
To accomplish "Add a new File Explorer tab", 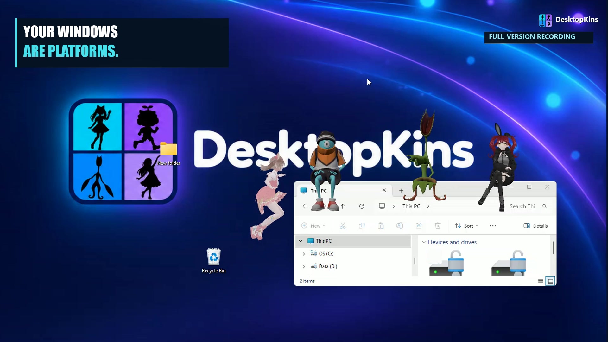I will (x=401, y=191).
